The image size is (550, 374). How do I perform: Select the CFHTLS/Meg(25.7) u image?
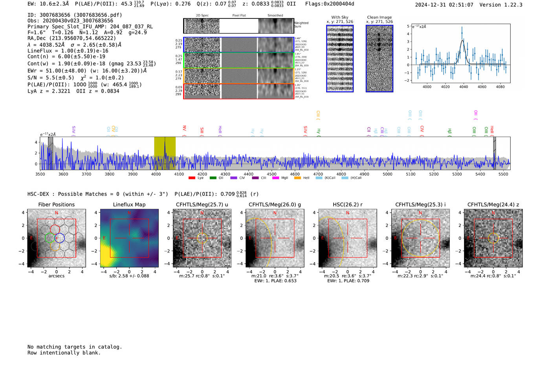coord(202,238)
